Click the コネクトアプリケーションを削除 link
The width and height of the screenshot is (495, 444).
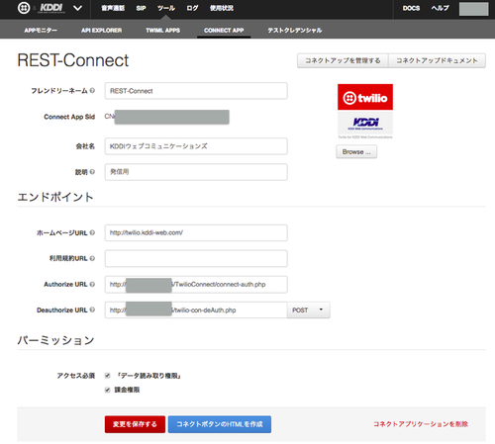(x=421, y=424)
